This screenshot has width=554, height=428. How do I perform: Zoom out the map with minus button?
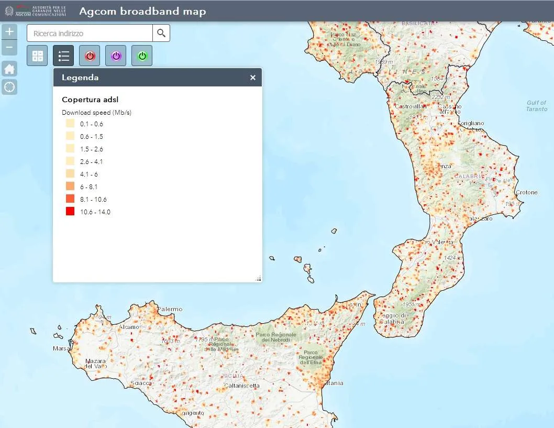[x=9, y=47]
